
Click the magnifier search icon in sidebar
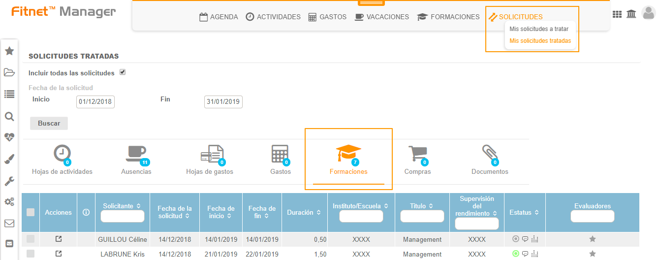pyautogui.click(x=9, y=116)
